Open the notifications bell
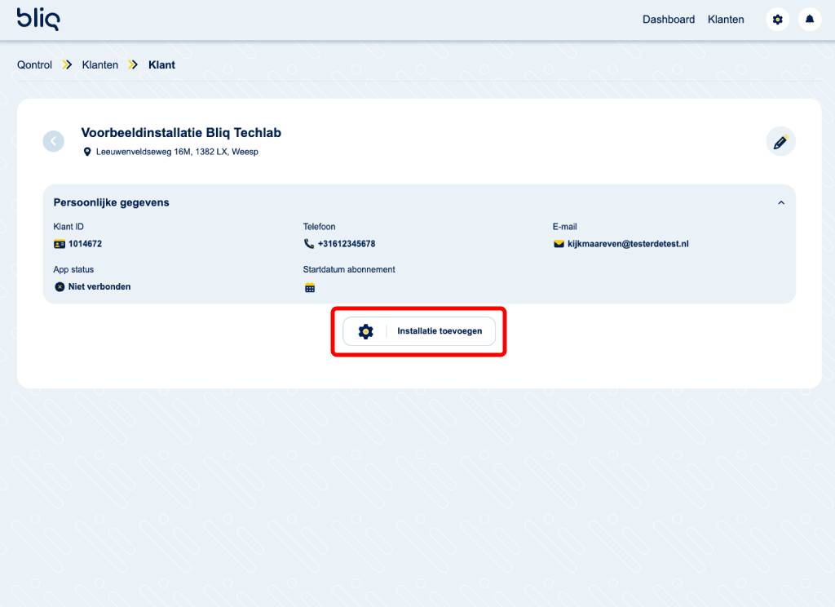Viewport: 835px width, 607px height. pos(810,20)
